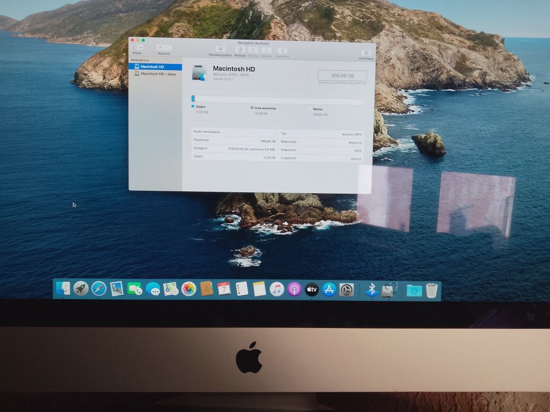Open Reminders from the Dock

pyautogui.click(x=242, y=289)
